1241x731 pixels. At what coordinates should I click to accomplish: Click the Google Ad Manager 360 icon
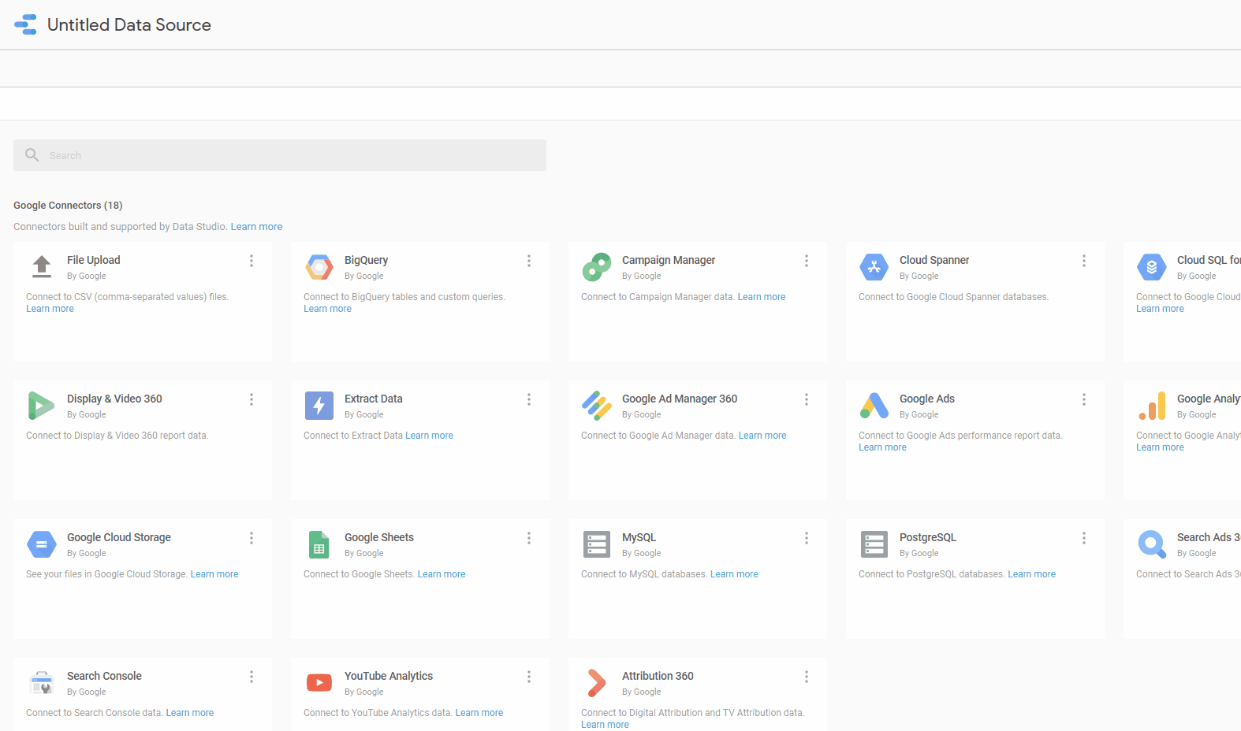[x=597, y=406]
